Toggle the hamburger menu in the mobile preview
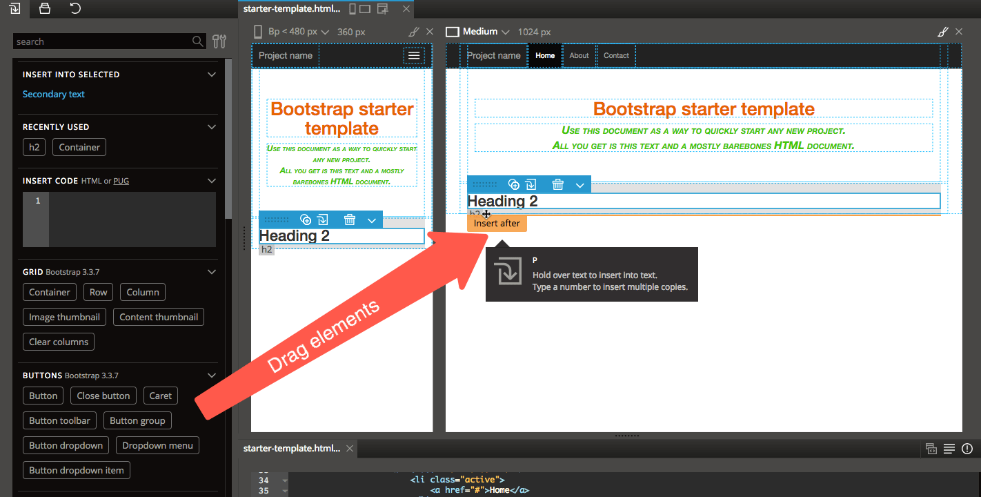 [x=414, y=56]
